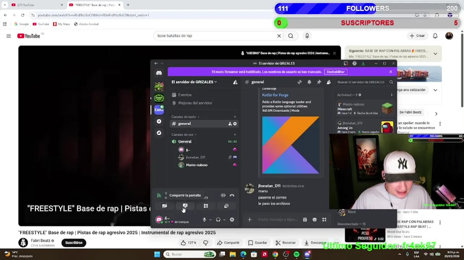This screenshot has width=464, height=260.
Task: Open My Maps bookmark
Action: click(x=61, y=24)
